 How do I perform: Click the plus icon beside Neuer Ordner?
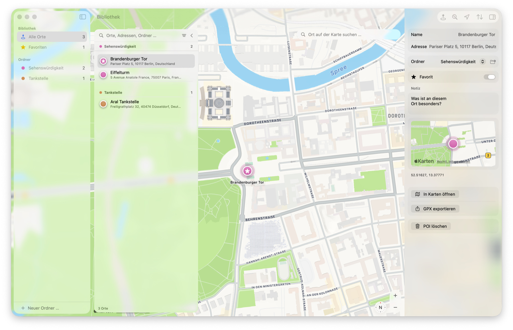[x=23, y=308]
